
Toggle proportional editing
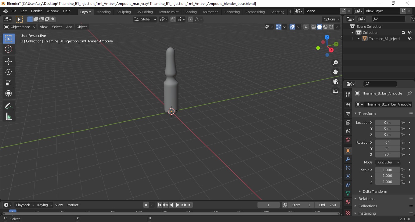click(x=190, y=19)
